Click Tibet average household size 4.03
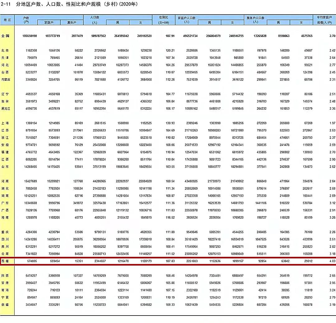The height and width of the screenshot is (323, 336). point(332,262)
